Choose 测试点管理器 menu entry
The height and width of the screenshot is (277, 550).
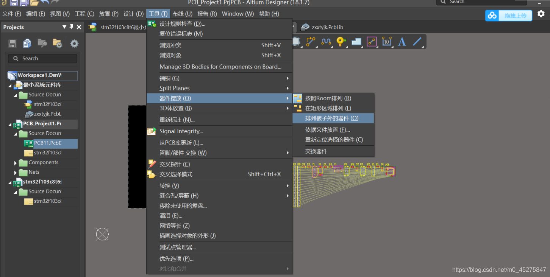click(x=219, y=247)
